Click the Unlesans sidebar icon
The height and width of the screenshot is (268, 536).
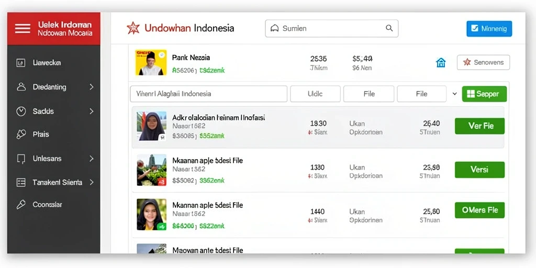click(21, 159)
